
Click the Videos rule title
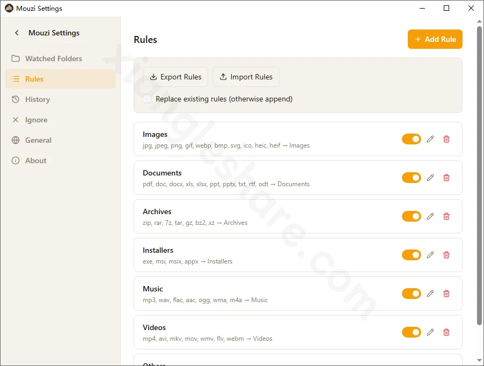coord(154,327)
